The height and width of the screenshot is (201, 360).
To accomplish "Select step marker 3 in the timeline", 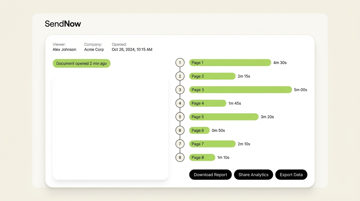I will pos(180,90).
